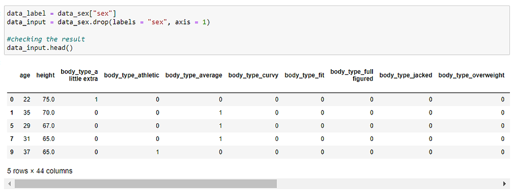Click the horizontal scrollbar thumb
Image resolution: width=512 pixels, height=194 pixels.
(146, 184)
